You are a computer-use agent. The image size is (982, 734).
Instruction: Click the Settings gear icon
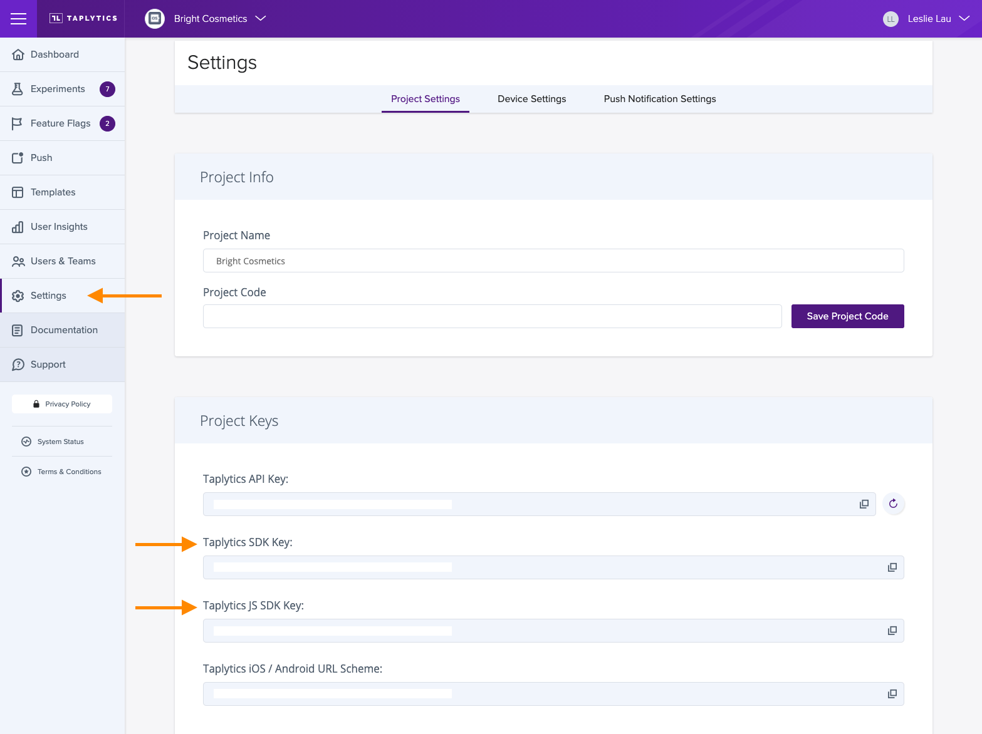(18, 296)
